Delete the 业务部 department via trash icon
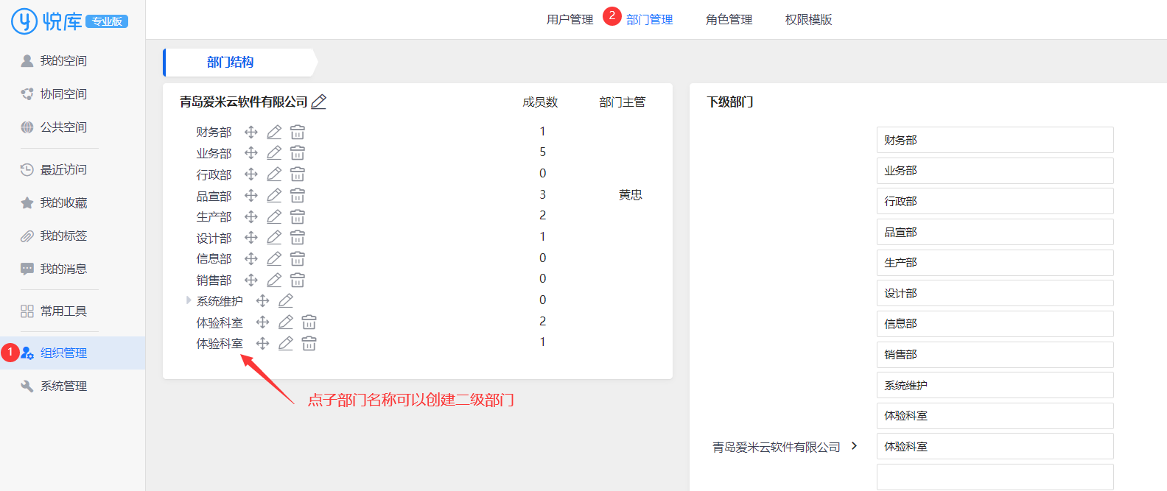Viewport: 1167px width, 491px height. [x=298, y=153]
